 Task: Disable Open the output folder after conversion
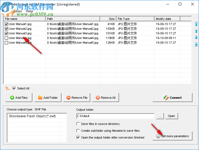coord(78,137)
